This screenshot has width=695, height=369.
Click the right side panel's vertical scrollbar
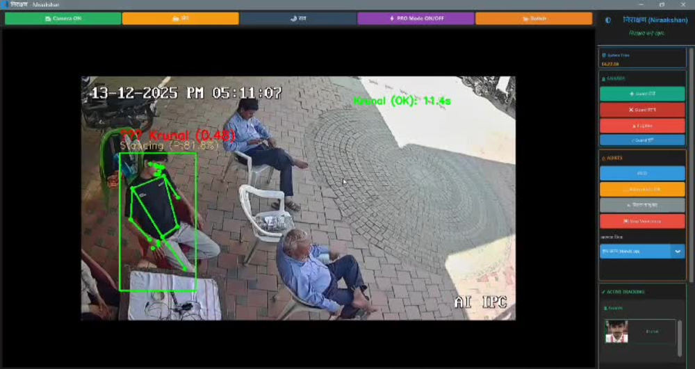(691, 164)
